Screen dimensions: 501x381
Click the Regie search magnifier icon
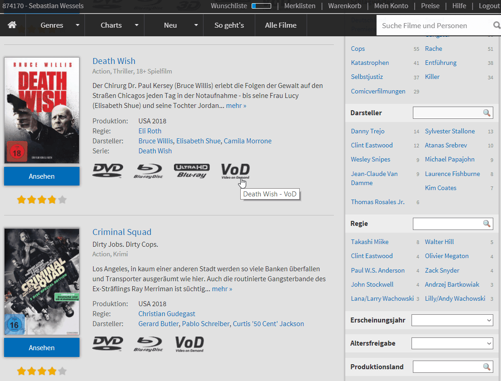click(x=486, y=224)
